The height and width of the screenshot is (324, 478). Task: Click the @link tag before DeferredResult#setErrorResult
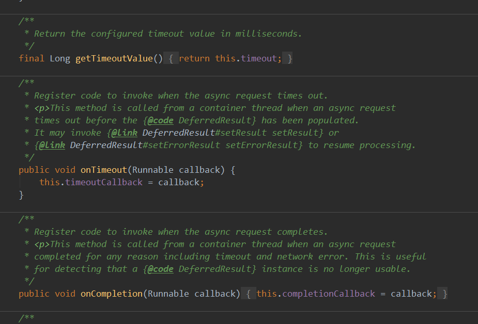click(52, 145)
